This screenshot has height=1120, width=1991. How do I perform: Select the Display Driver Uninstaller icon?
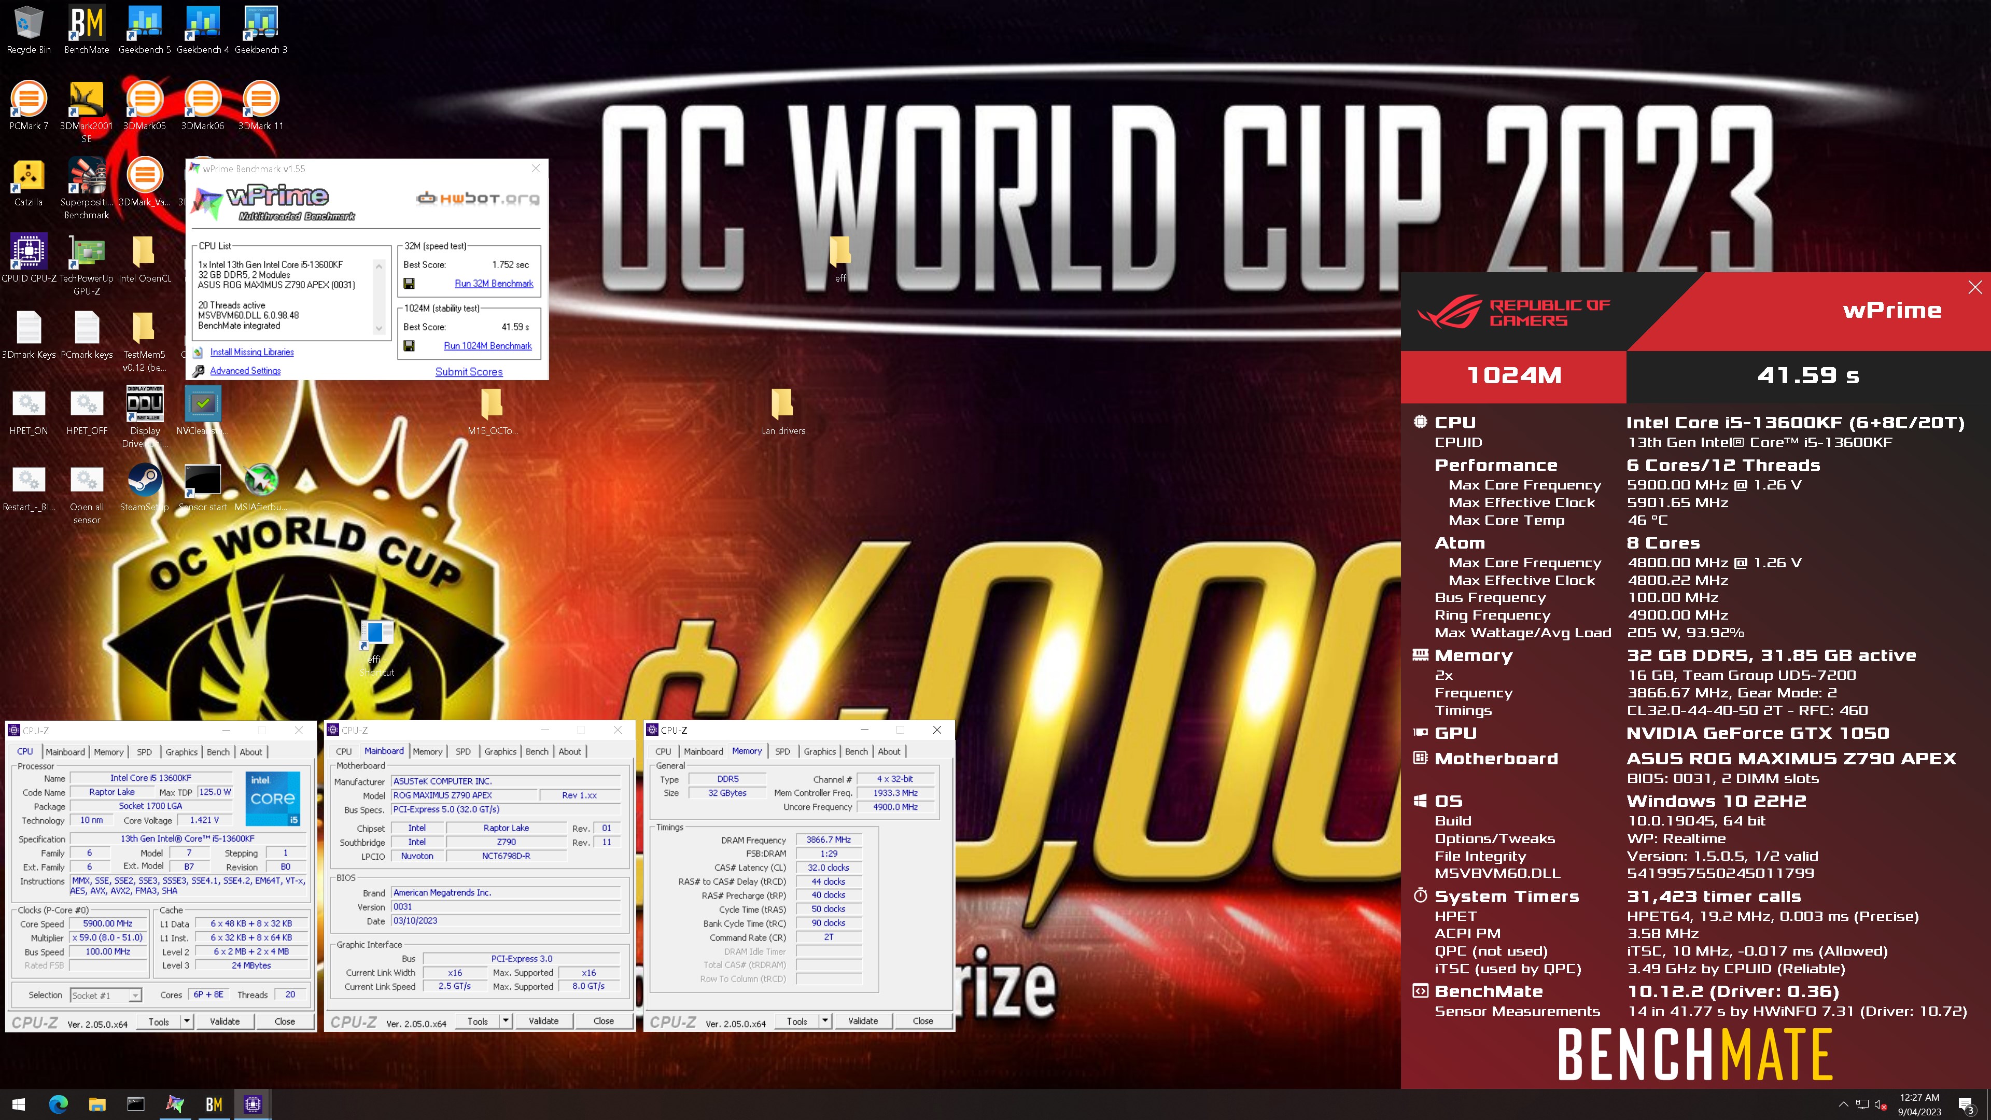pyautogui.click(x=145, y=416)
